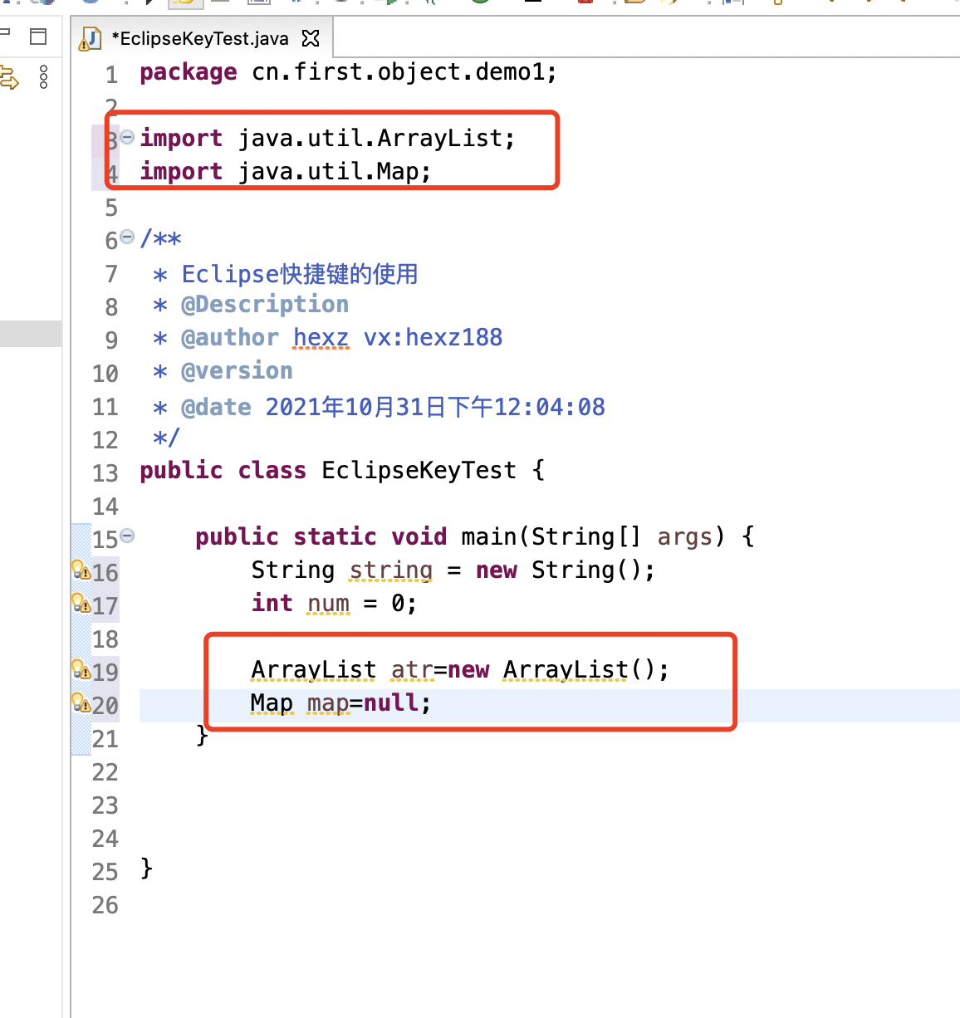This screenshot has height=1018, width=960.
Task: Close the EclipseKeyTest.java tab
Action: pos(311,38)
